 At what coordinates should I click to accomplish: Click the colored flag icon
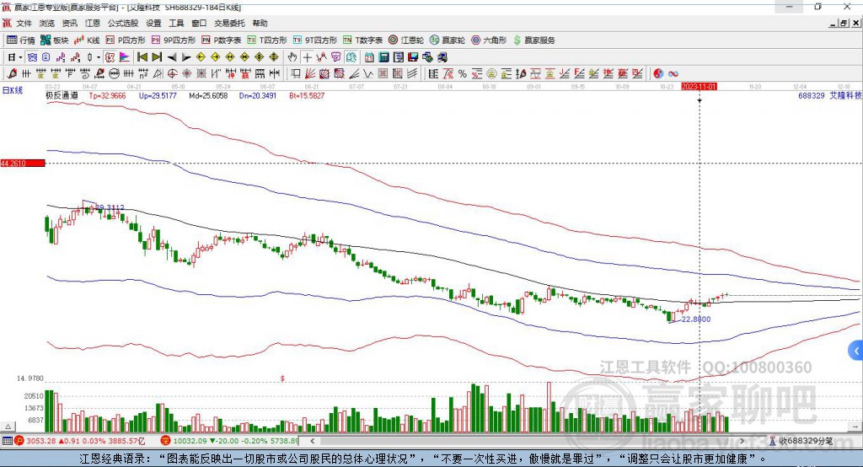pos(125,57)
